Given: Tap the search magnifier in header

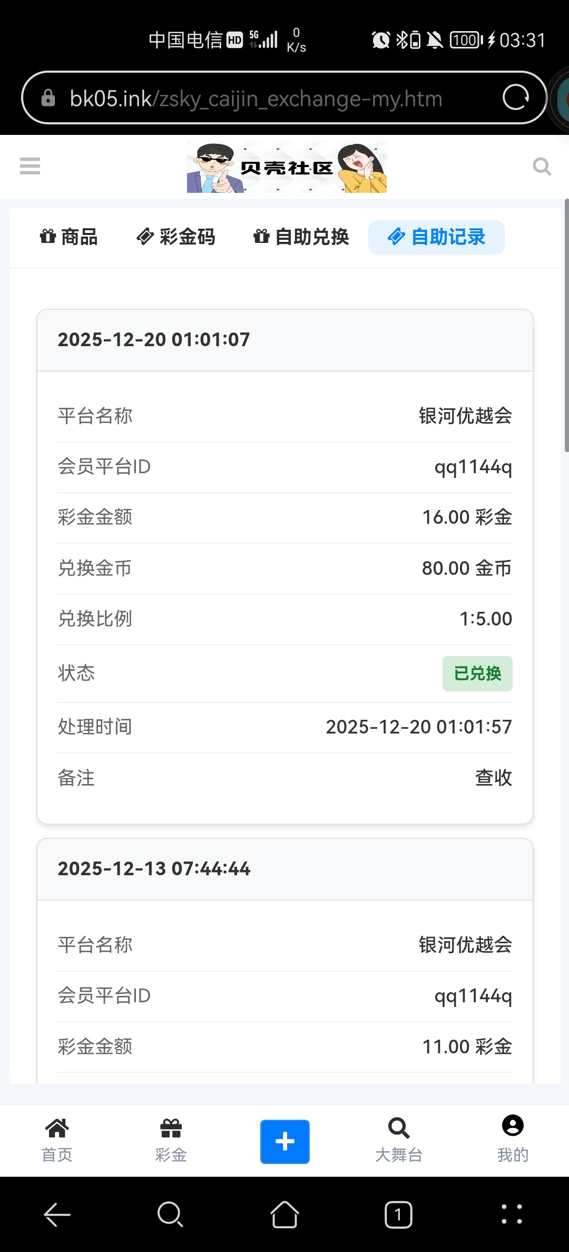Looking at the screenshot, I should [542, 167].
